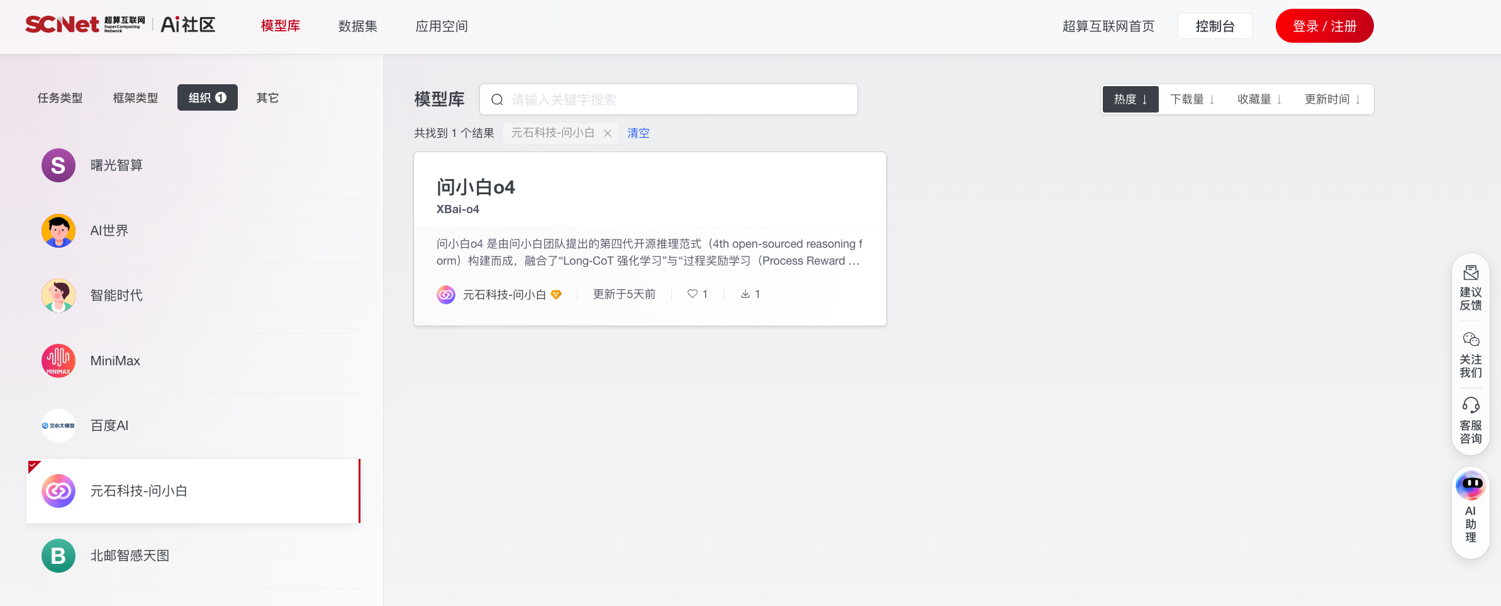Open 数据集 in top navigation

tap(358, 26)
